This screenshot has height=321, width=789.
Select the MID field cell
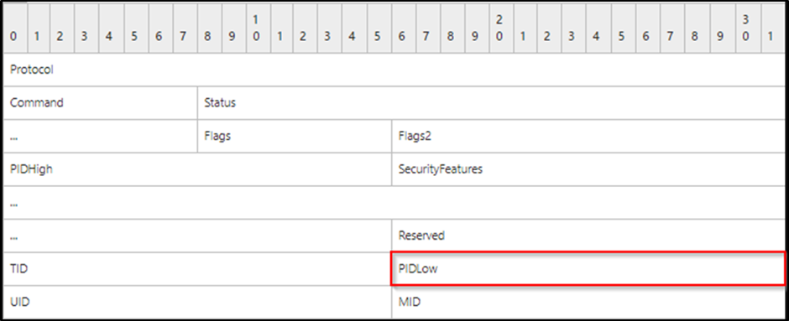click(x=588, y=302)
